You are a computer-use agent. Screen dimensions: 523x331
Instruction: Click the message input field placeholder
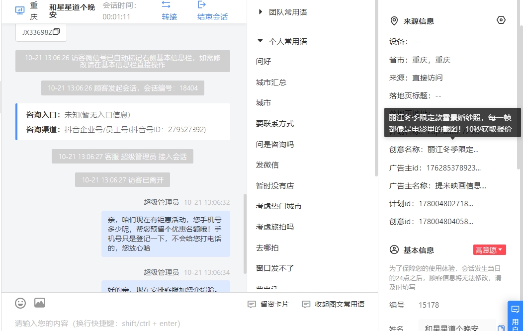coord(98,324)
